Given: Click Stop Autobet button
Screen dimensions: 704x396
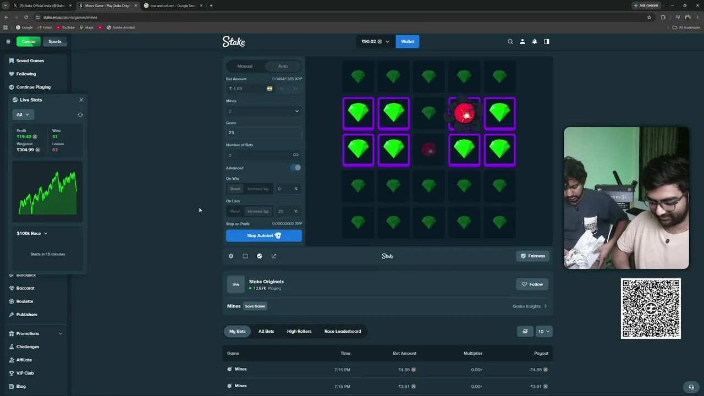Looking at the screenshot, I should point(264,235).
